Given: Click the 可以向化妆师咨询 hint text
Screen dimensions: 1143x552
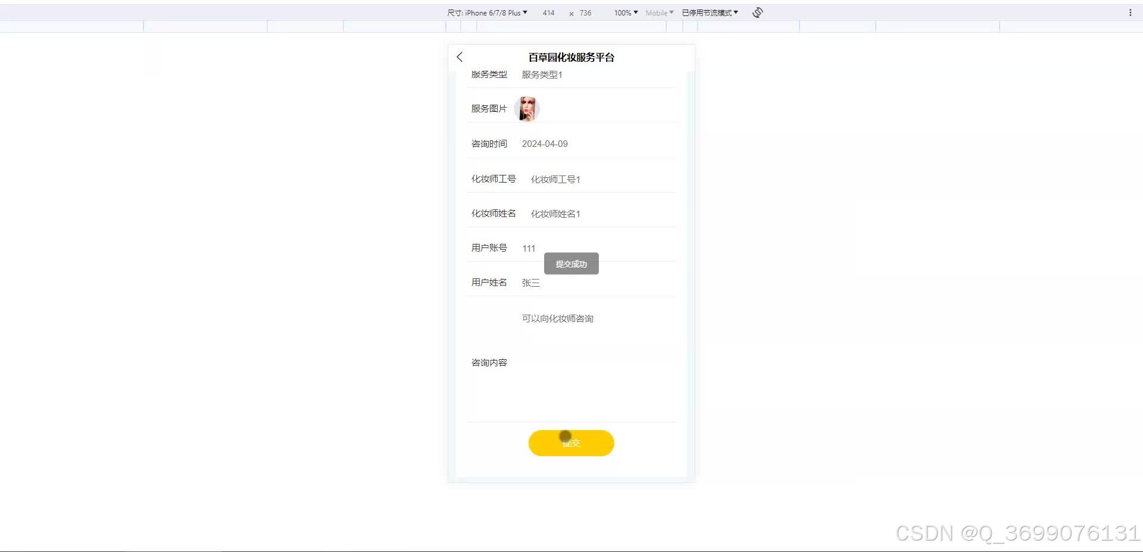Looking at the screenshot, I should pyautogui.click(x=557, y=318).
